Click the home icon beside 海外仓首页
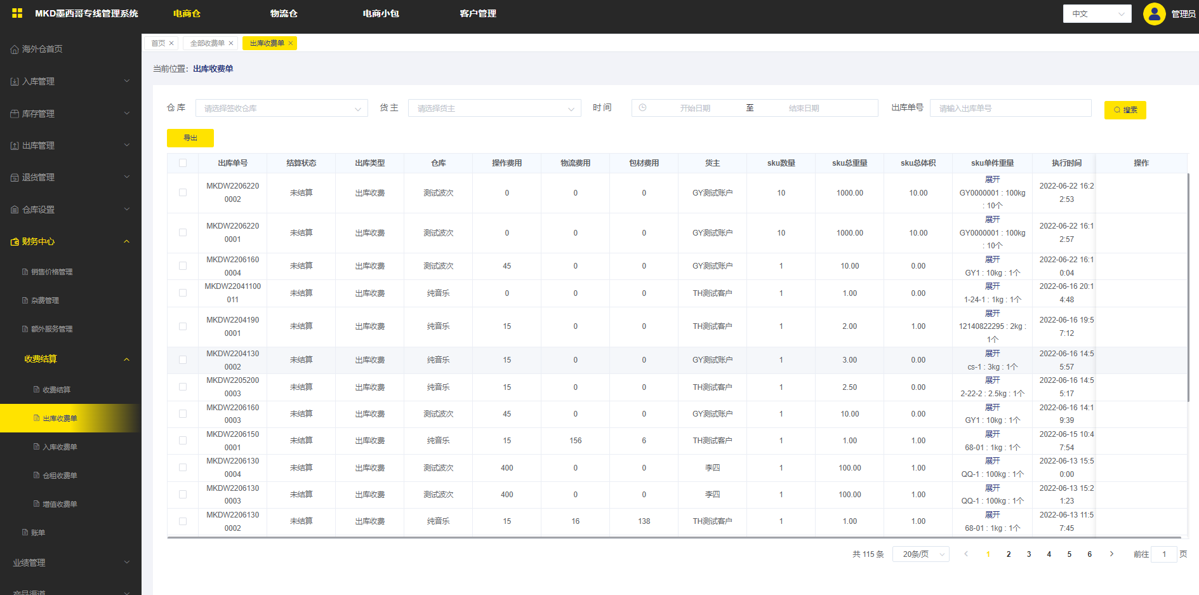This screenshot has width=1199, height=595. coord(14,50)
